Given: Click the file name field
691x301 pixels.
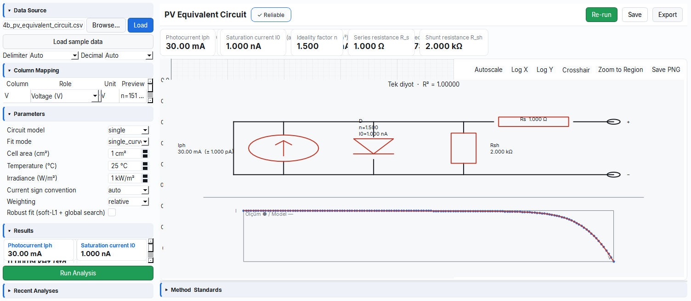Looking at the screenshot, I should (x=44, y=25).
